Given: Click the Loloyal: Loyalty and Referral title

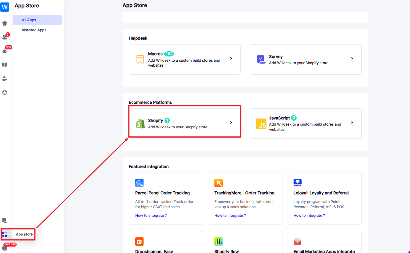Looking at the screenshot, I should click(x=321, y=193).
